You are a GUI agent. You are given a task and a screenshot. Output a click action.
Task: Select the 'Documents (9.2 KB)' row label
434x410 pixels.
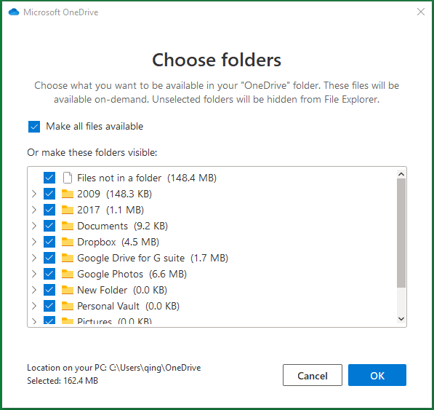click(123, 226)
